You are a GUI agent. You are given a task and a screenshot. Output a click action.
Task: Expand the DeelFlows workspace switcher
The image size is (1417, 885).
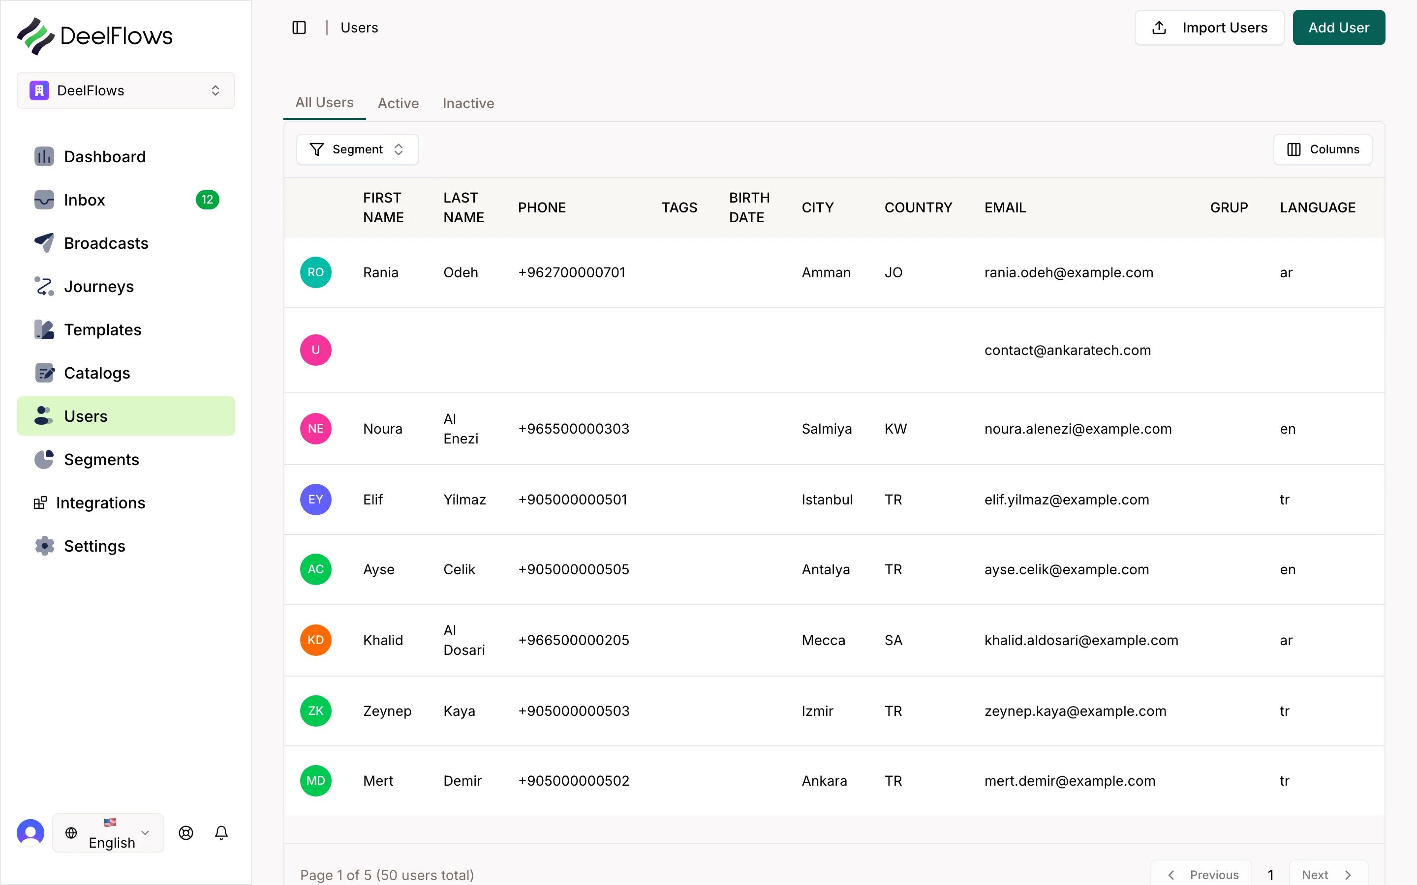pos(126,91)
